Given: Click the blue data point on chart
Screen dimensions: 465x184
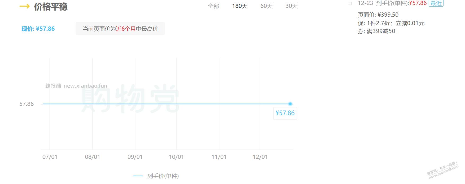Looking at the screenshot, I should pos(290,104).
